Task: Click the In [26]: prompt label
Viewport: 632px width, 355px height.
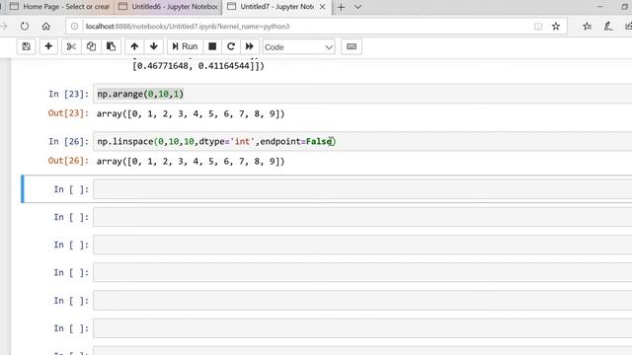Action: (x=68, y=141)
